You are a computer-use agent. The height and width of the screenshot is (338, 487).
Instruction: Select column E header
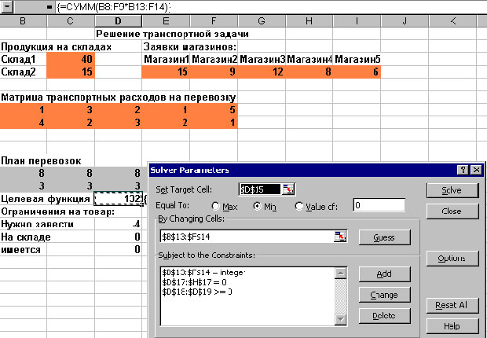pyautogui.click(x=166, y=21)
